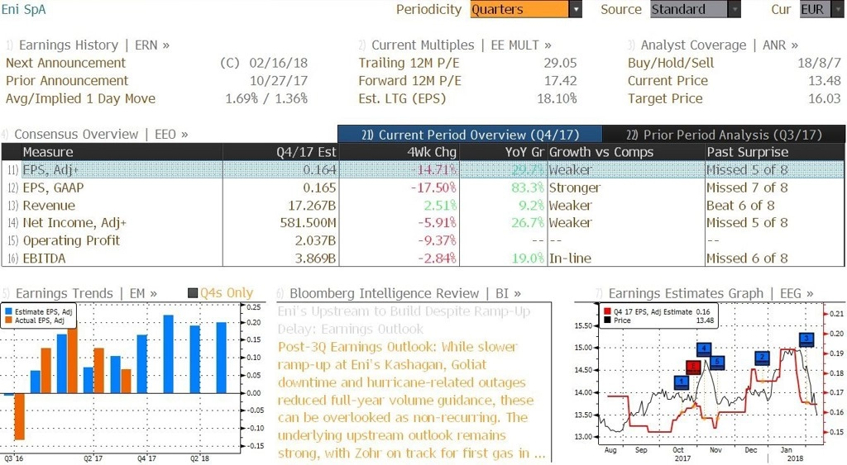Click negative orange Q3 '16 actual EPS bar
This screenshot has width=847, height=465.
tap(19, 416)
